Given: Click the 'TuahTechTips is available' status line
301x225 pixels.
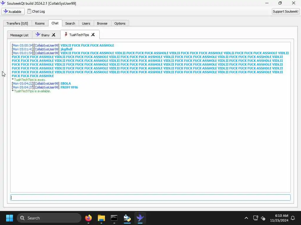Looking at the screenshot, I should [31, 91].
